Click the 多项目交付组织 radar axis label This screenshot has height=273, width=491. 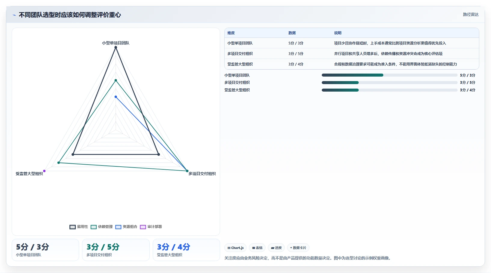tap(202, 174)
